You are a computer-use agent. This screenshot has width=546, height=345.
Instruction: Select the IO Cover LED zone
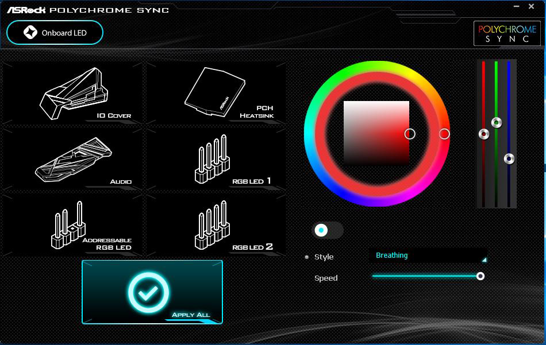72,93
